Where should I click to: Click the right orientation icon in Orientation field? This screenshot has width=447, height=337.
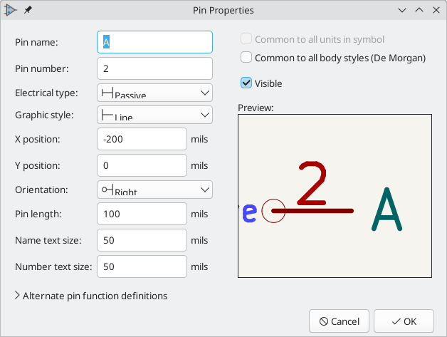[x=107, y=190]
